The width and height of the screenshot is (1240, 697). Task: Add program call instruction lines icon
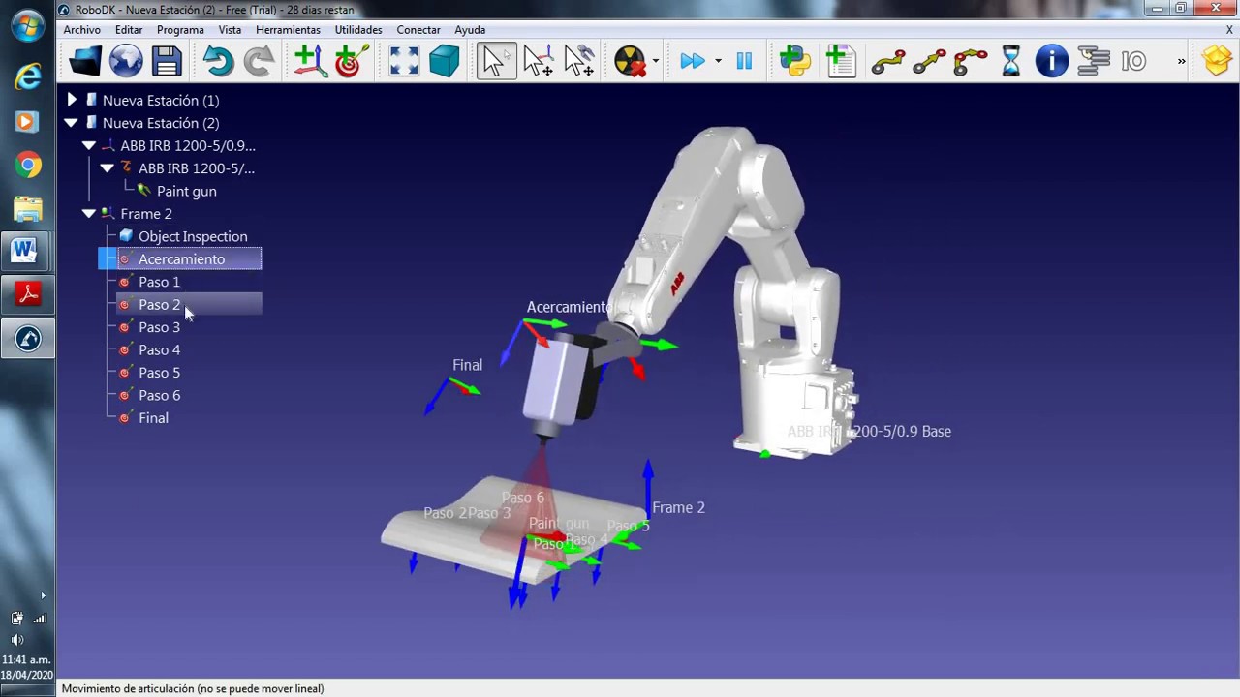coord(1094,61)
